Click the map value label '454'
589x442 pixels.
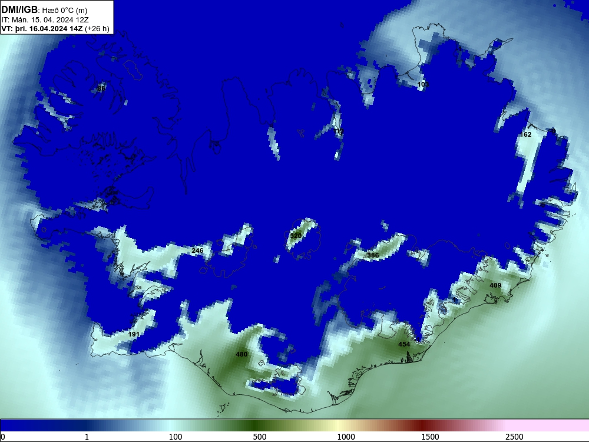(404, 344)
